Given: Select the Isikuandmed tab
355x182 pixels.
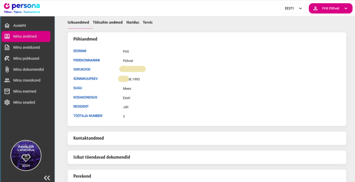Looking at the screenshot, I should (78, 22).
